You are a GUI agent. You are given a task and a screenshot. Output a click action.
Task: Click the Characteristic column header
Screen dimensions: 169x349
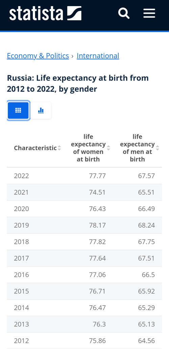click(x=35, y=148)
